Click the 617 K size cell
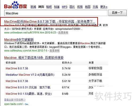This screenshot has width=133, height=106. click(66, 87)
